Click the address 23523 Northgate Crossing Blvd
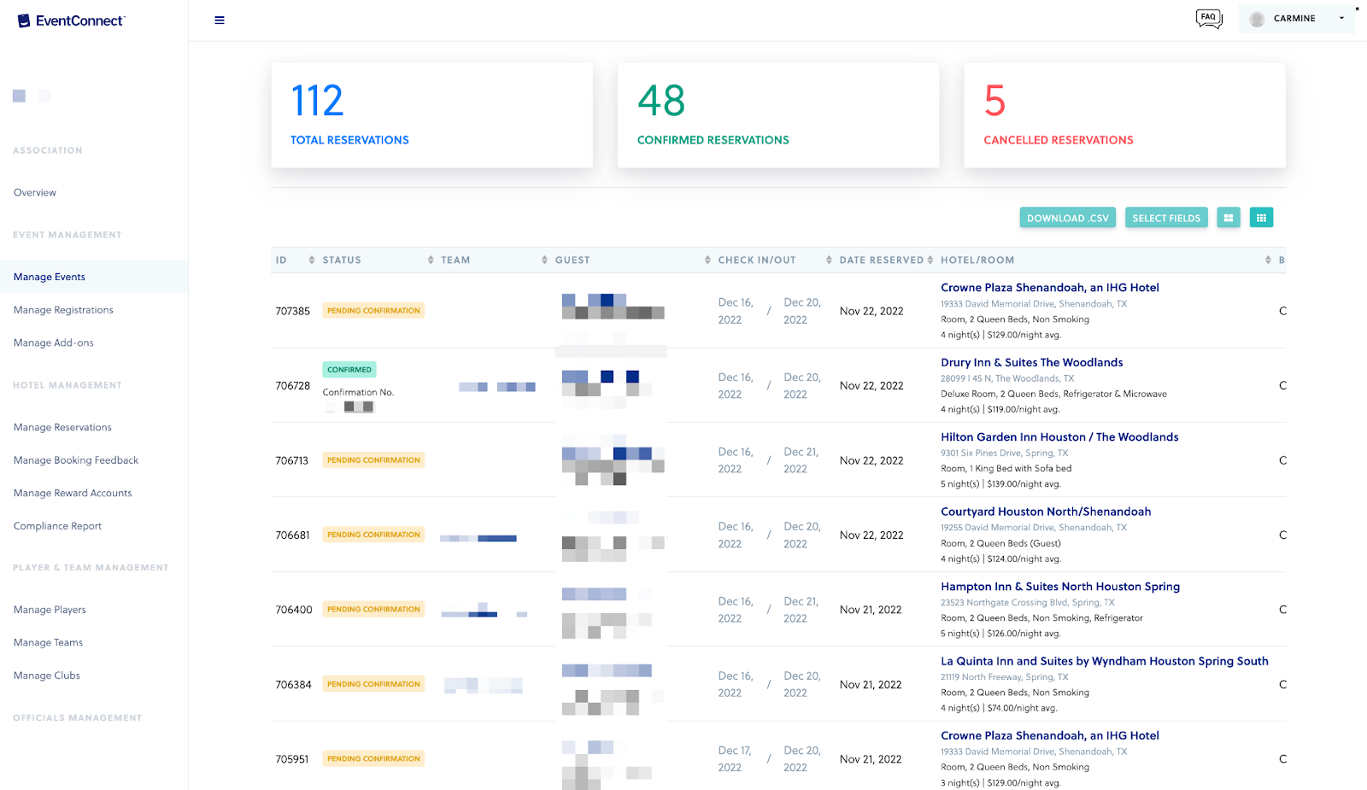The image size is (1367, 790). 1028,603
